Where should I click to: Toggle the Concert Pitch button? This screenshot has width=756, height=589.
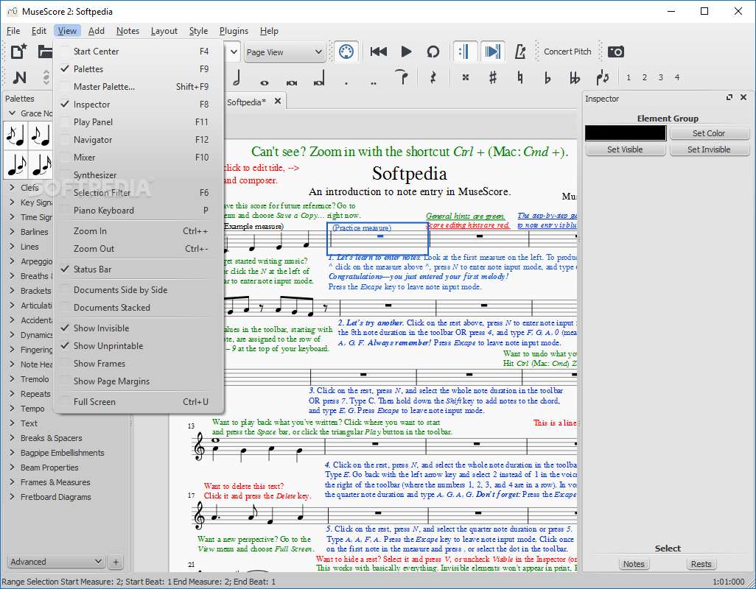pyautogui.click(x=567, y=52)
